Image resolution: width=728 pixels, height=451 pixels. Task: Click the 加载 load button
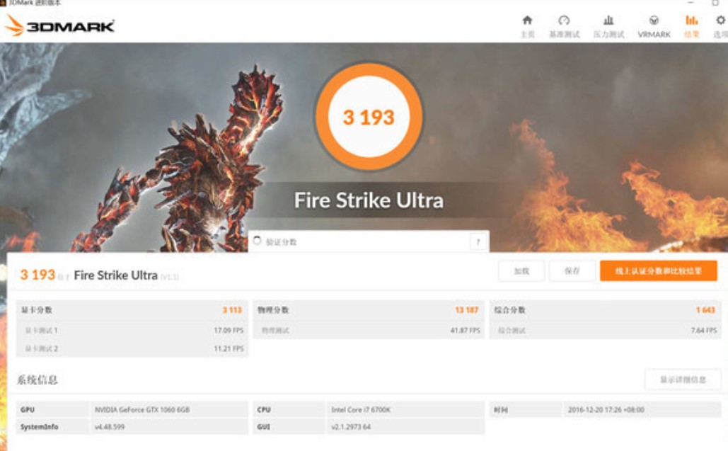(521, 270)
